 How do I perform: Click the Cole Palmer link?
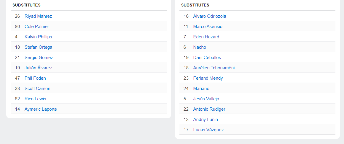pyautogui.click(x=37, y=27)
